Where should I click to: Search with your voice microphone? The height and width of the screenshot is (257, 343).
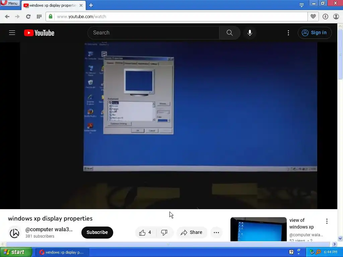250,33
